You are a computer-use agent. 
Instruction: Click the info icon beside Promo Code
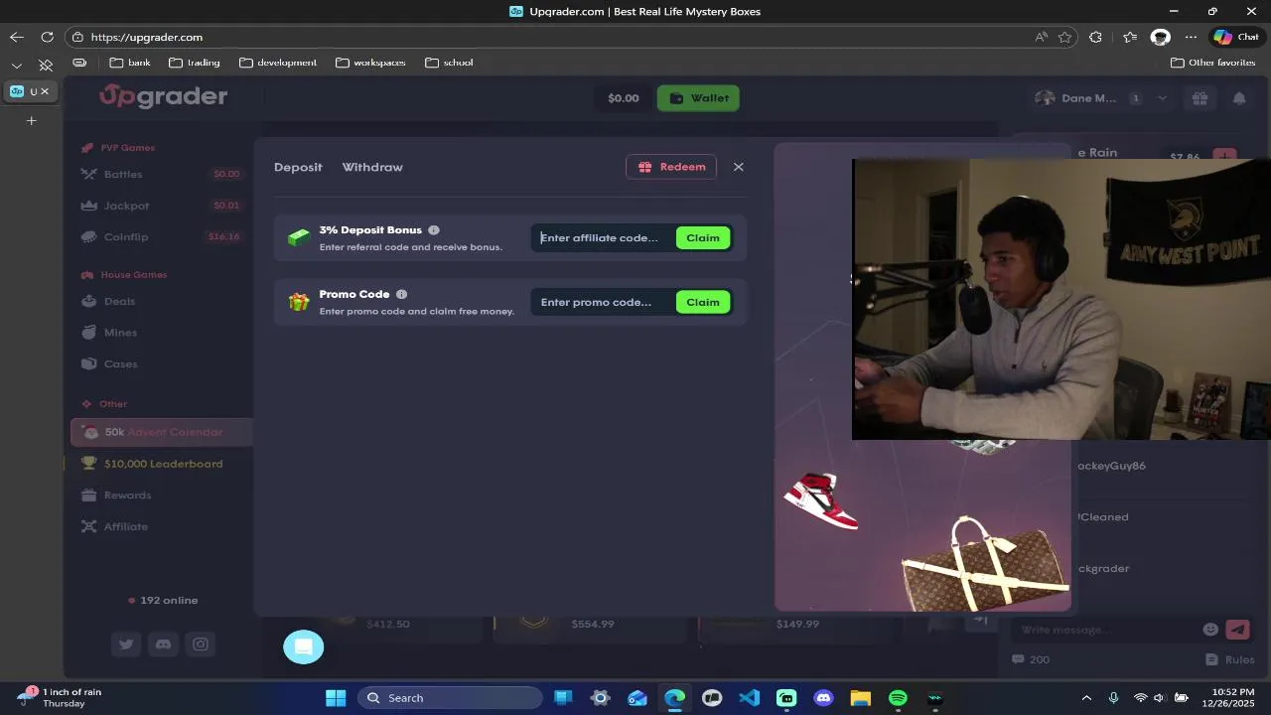[401, 295]
